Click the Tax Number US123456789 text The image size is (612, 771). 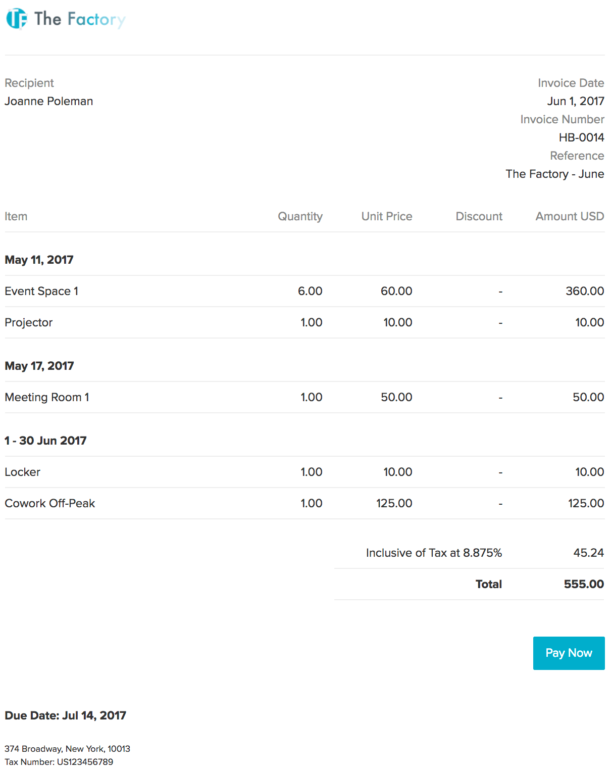coord(59,762)
